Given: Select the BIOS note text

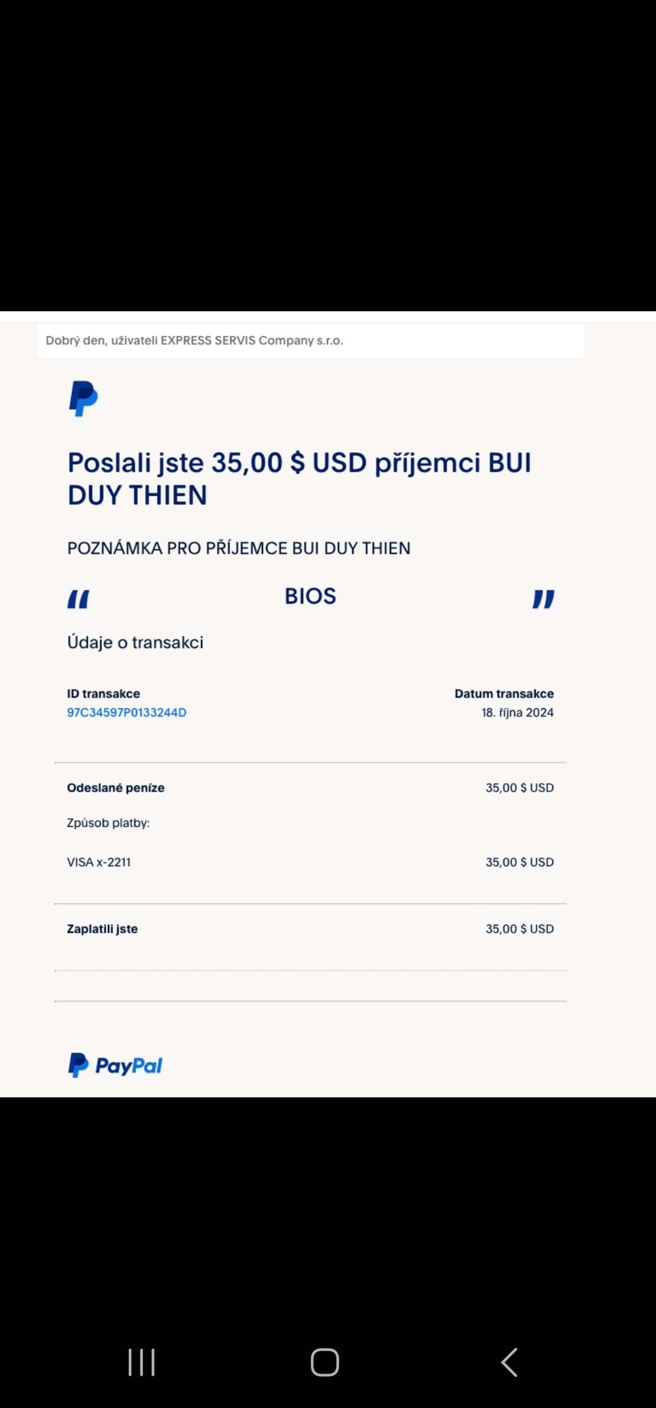Looking at the screenshot, I should coord(310,596).
